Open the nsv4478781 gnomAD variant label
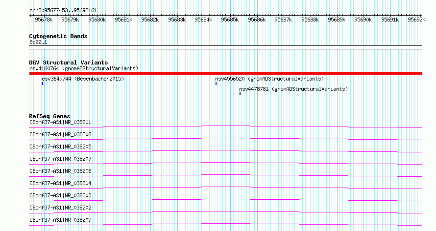436x231 pixels. click(293, 89)
